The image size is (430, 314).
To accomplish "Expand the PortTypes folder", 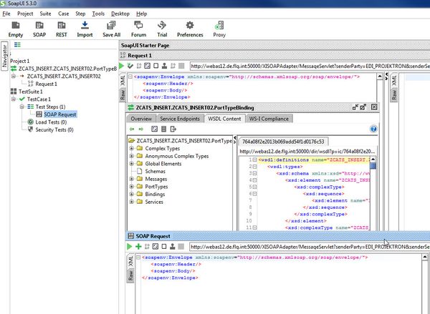I will (x=132, y=187).
